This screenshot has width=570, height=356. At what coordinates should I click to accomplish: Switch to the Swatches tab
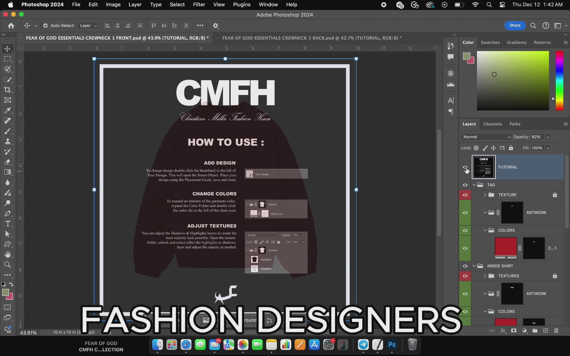(490, 43)
